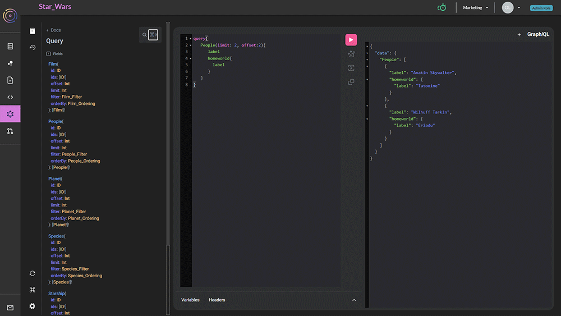
Task: Expand the Variables and Headers panel chevron
Action: pos(354,300)
